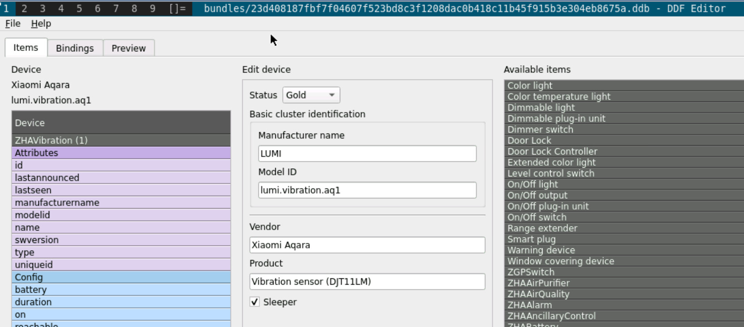Image resolution: width=744 pixels, height=327 pixels.
Task: Select the lastseen attribute row
Action: point(121,190)
